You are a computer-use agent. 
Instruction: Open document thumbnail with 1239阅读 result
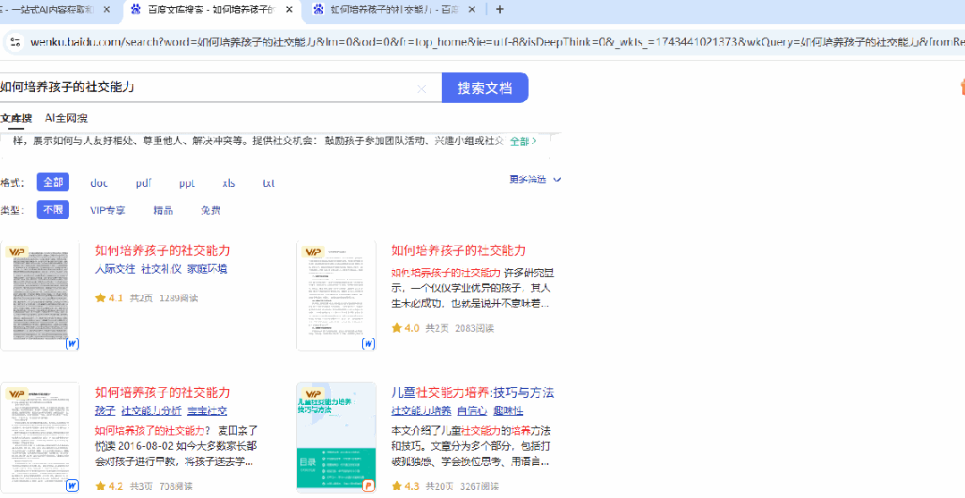point(40,295)
